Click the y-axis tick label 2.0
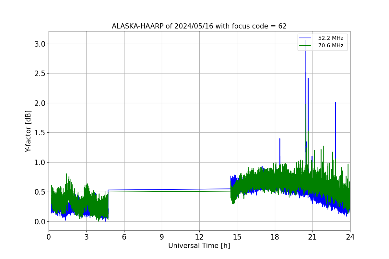Image resolution: width=389 pixels, height=259 pixels. click(x=40, y=103)
